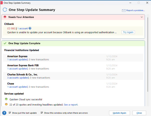Select the Chase institution name
The image size is (151, 116).
(11, 83)
